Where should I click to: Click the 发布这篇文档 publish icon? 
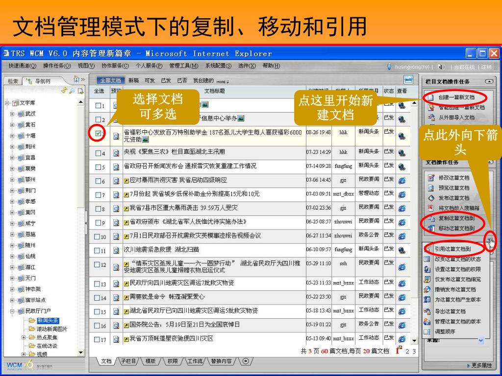pyautogui.click(x=431, y=198)
